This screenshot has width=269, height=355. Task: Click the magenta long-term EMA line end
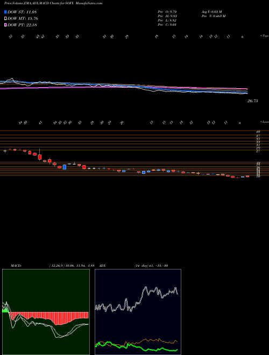(246, 89)
